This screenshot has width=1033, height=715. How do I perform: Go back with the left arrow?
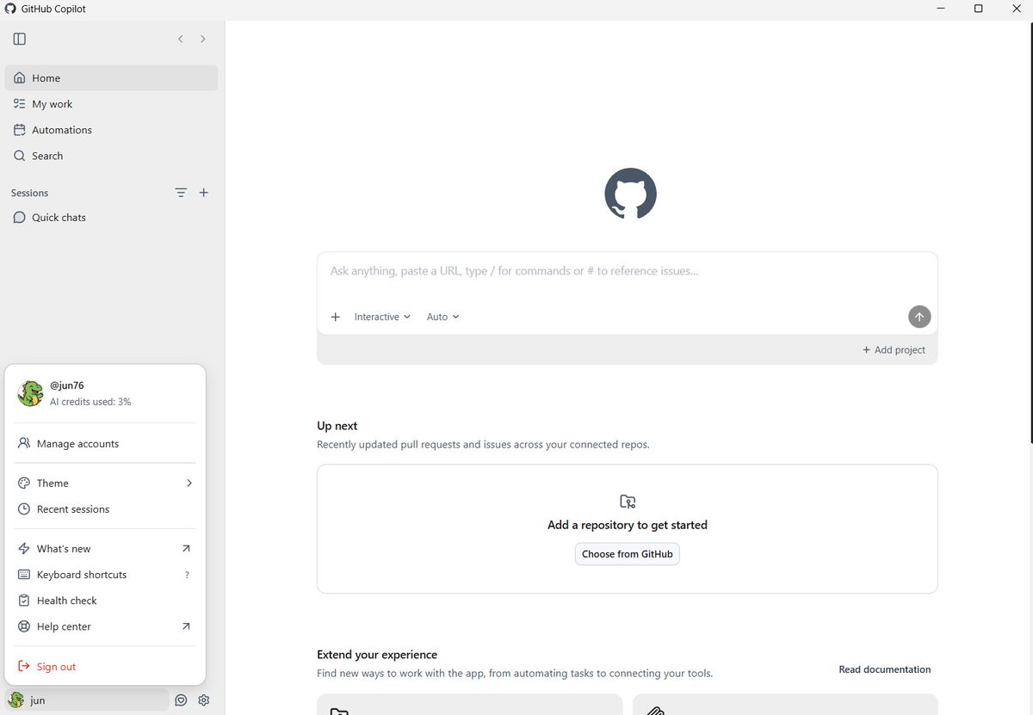[x=180, y=39]
